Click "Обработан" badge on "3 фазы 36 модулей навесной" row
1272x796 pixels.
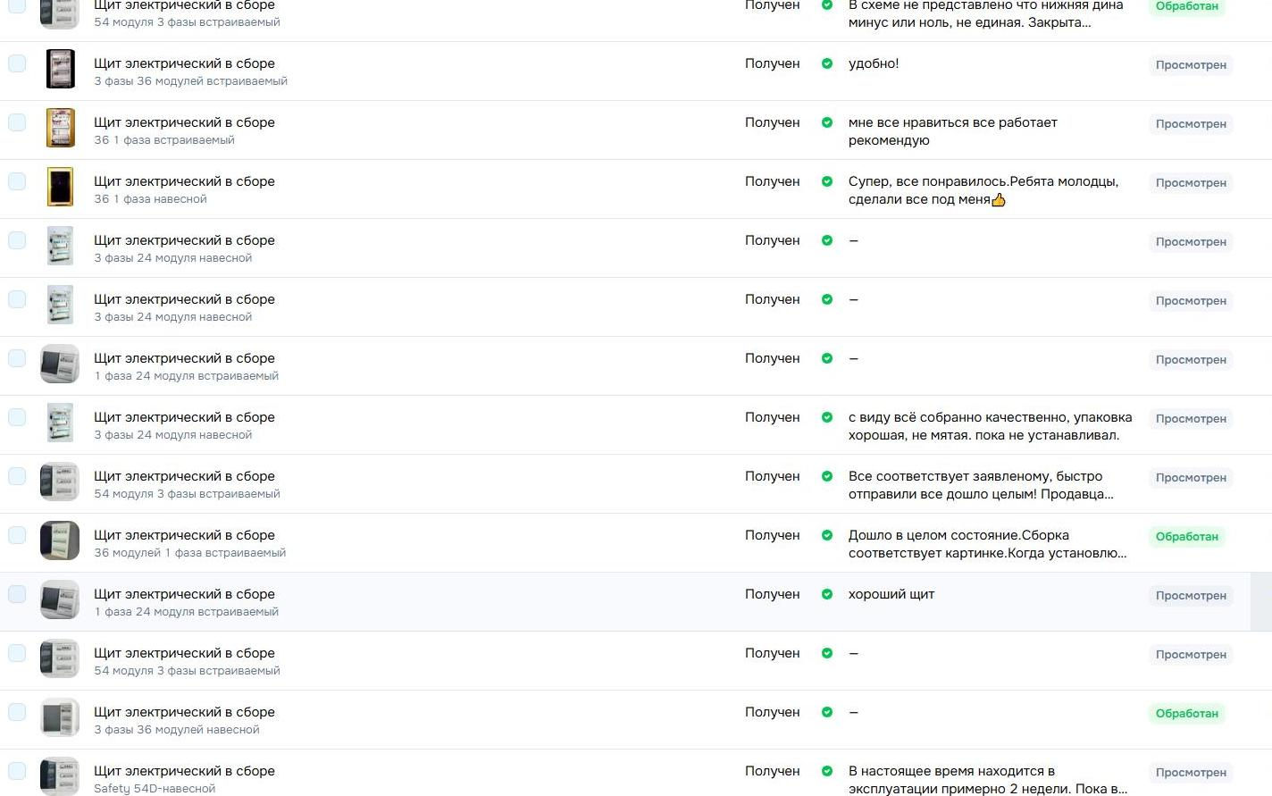[1186, 714]
